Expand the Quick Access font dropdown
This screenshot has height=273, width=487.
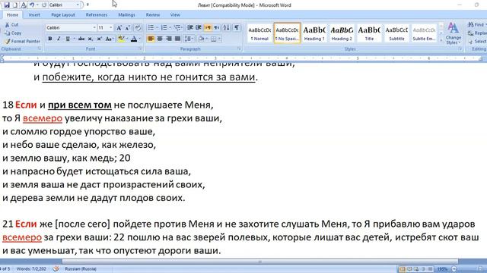point(78,5)
